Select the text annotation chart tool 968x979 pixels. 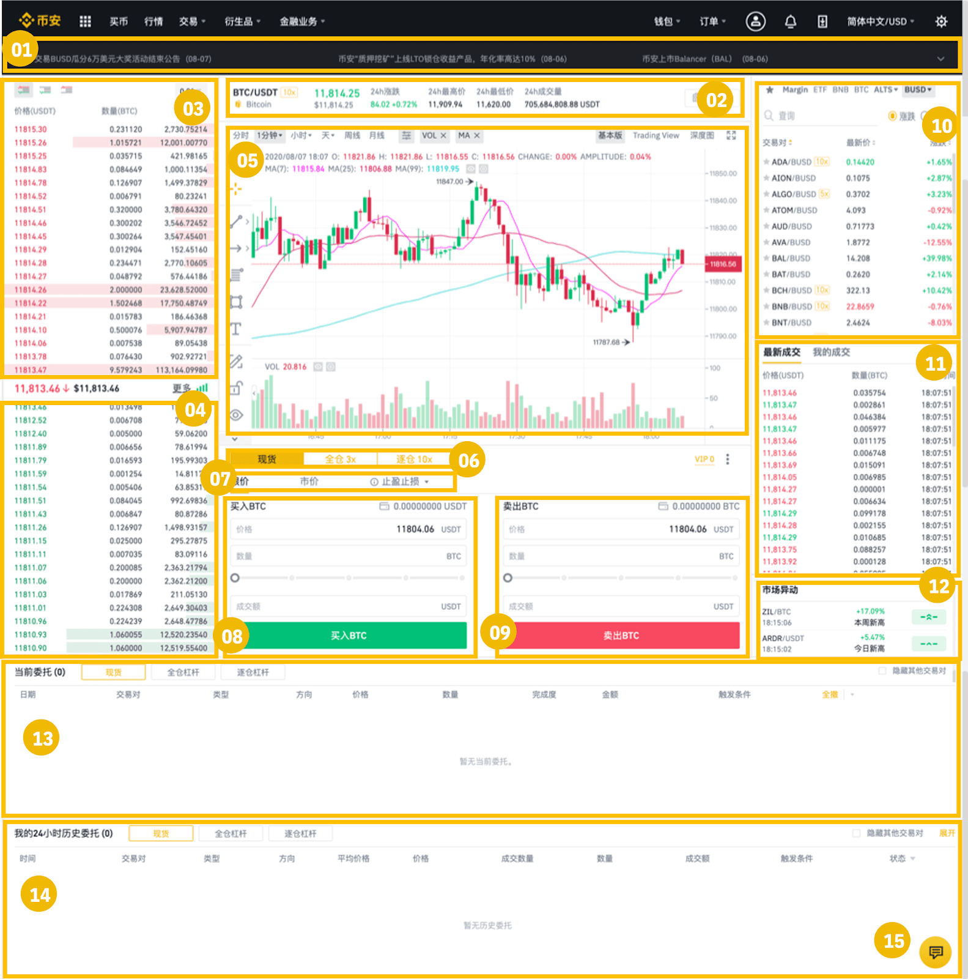click(236, 329)
